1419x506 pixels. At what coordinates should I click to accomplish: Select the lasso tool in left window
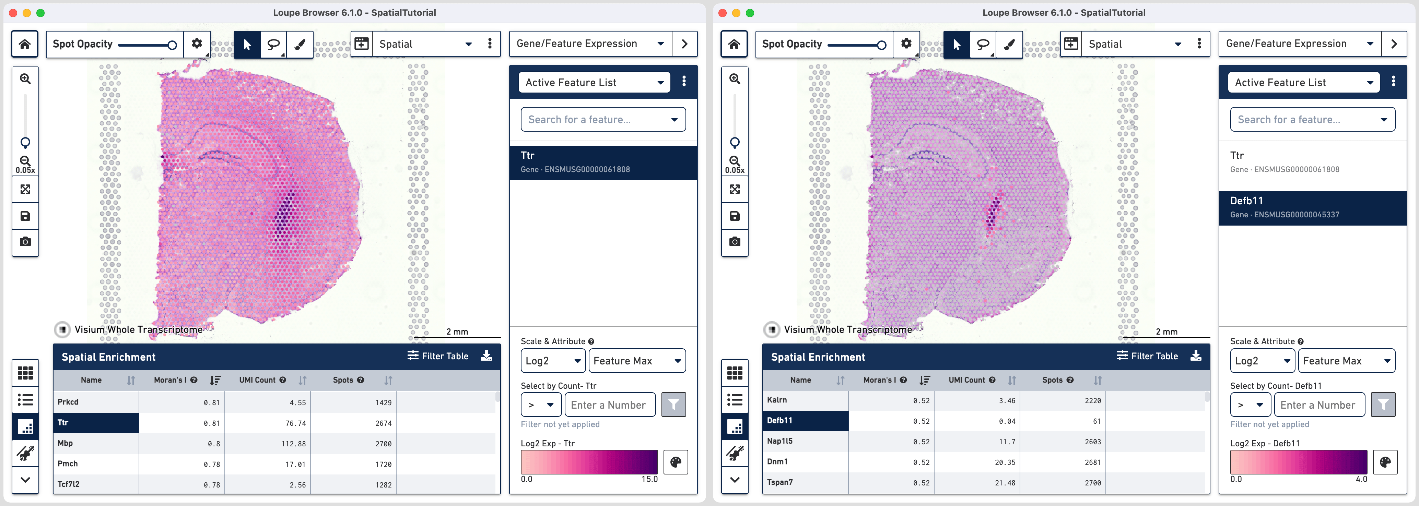[273, 44]
